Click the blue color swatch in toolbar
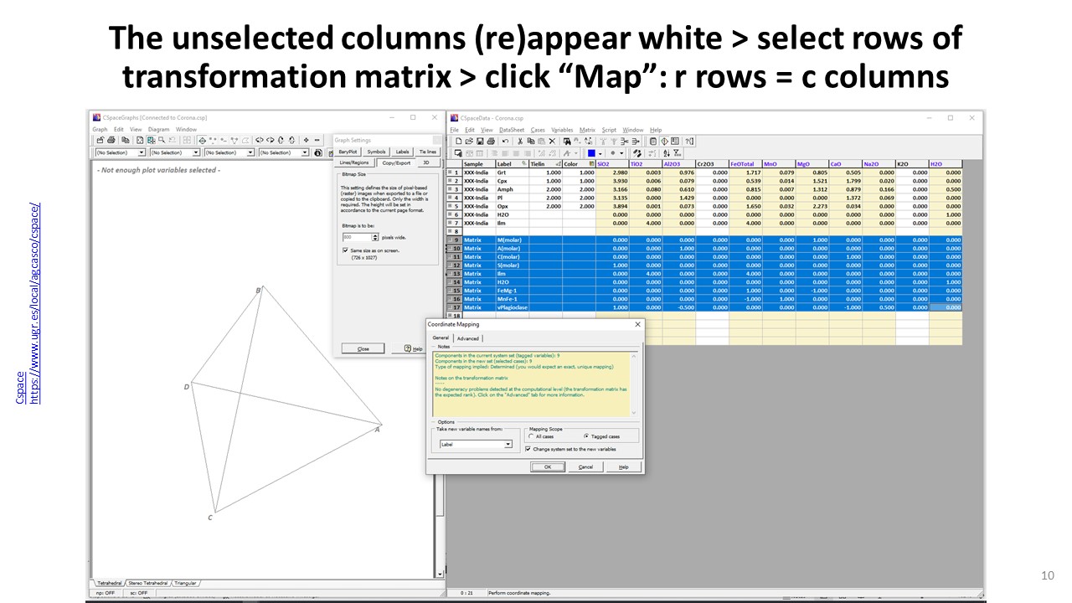Viewport: 1072px width, 603px height. (591, 153)
